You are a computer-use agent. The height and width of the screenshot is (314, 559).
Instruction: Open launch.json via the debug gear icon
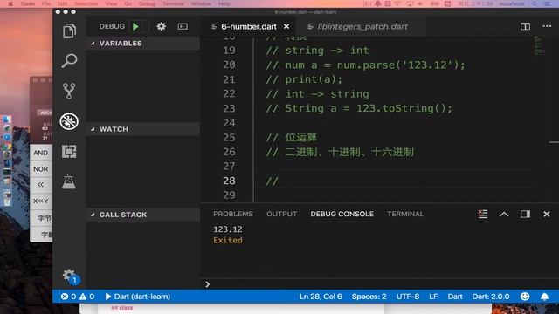click(161, 26)
